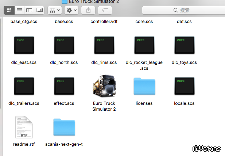Image resolution: width=225 pixels, height=156 pixels.
Task: Select the effect.scs file icon
Action: (64, 87)
